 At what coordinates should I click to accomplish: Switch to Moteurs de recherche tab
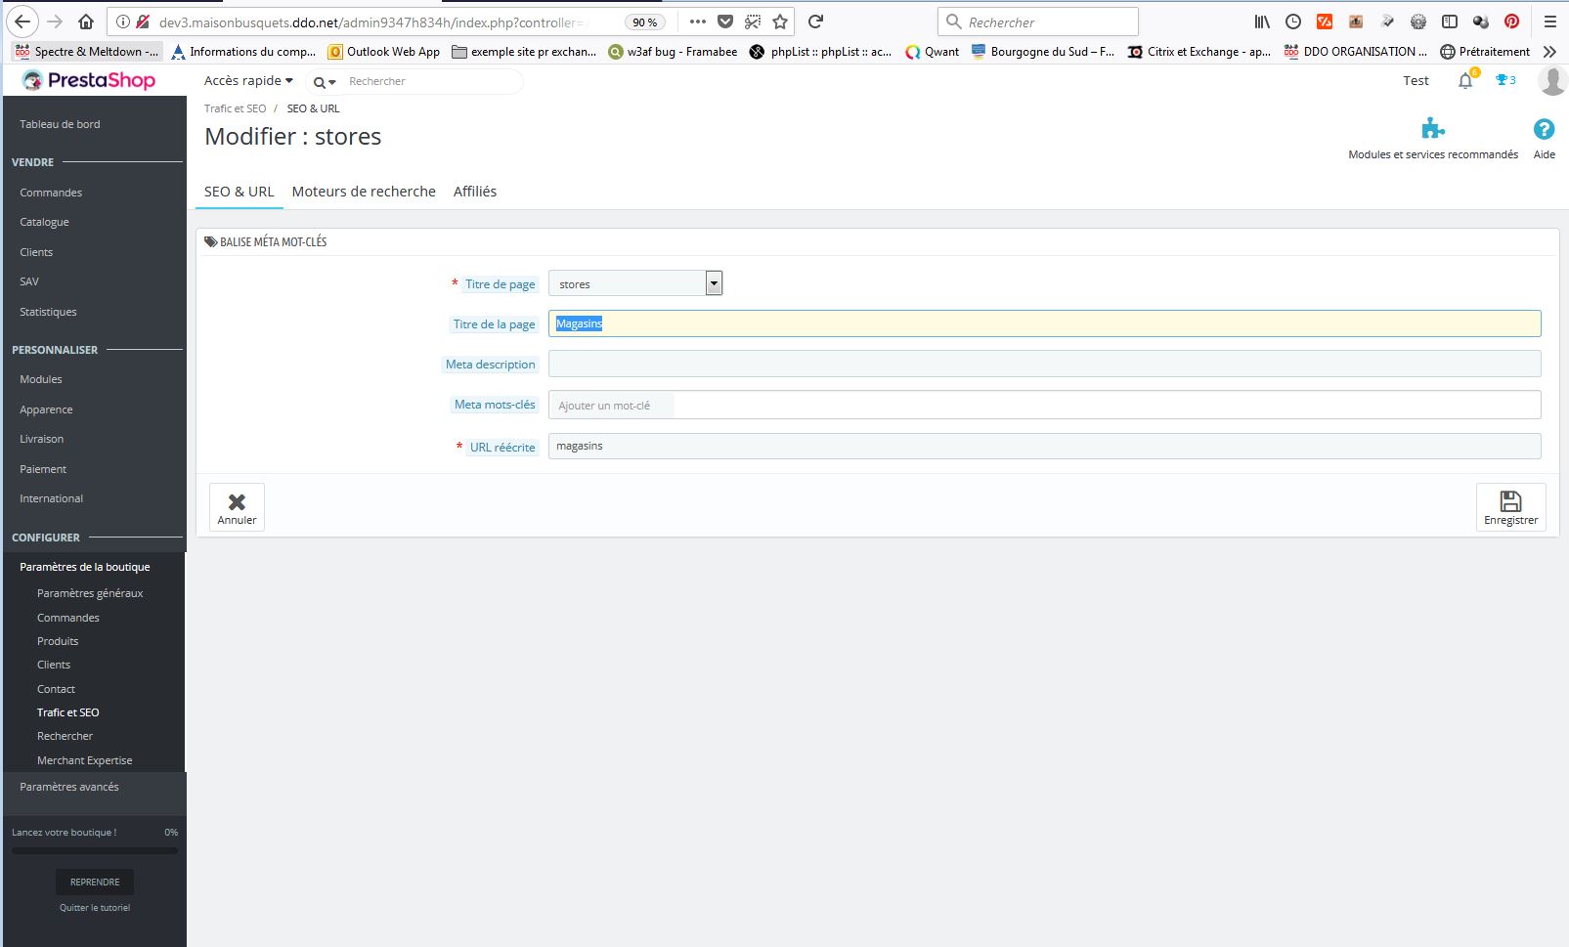(364, 192)
